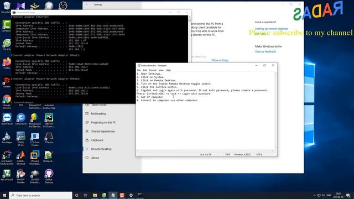Open Ace Player desktop shortcut
The image size is (354, 199).
tap(7, 138)
